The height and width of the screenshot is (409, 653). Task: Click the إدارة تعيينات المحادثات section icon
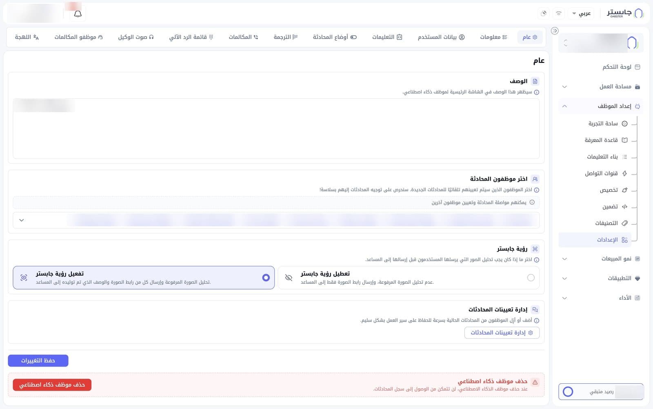[535, 310]
